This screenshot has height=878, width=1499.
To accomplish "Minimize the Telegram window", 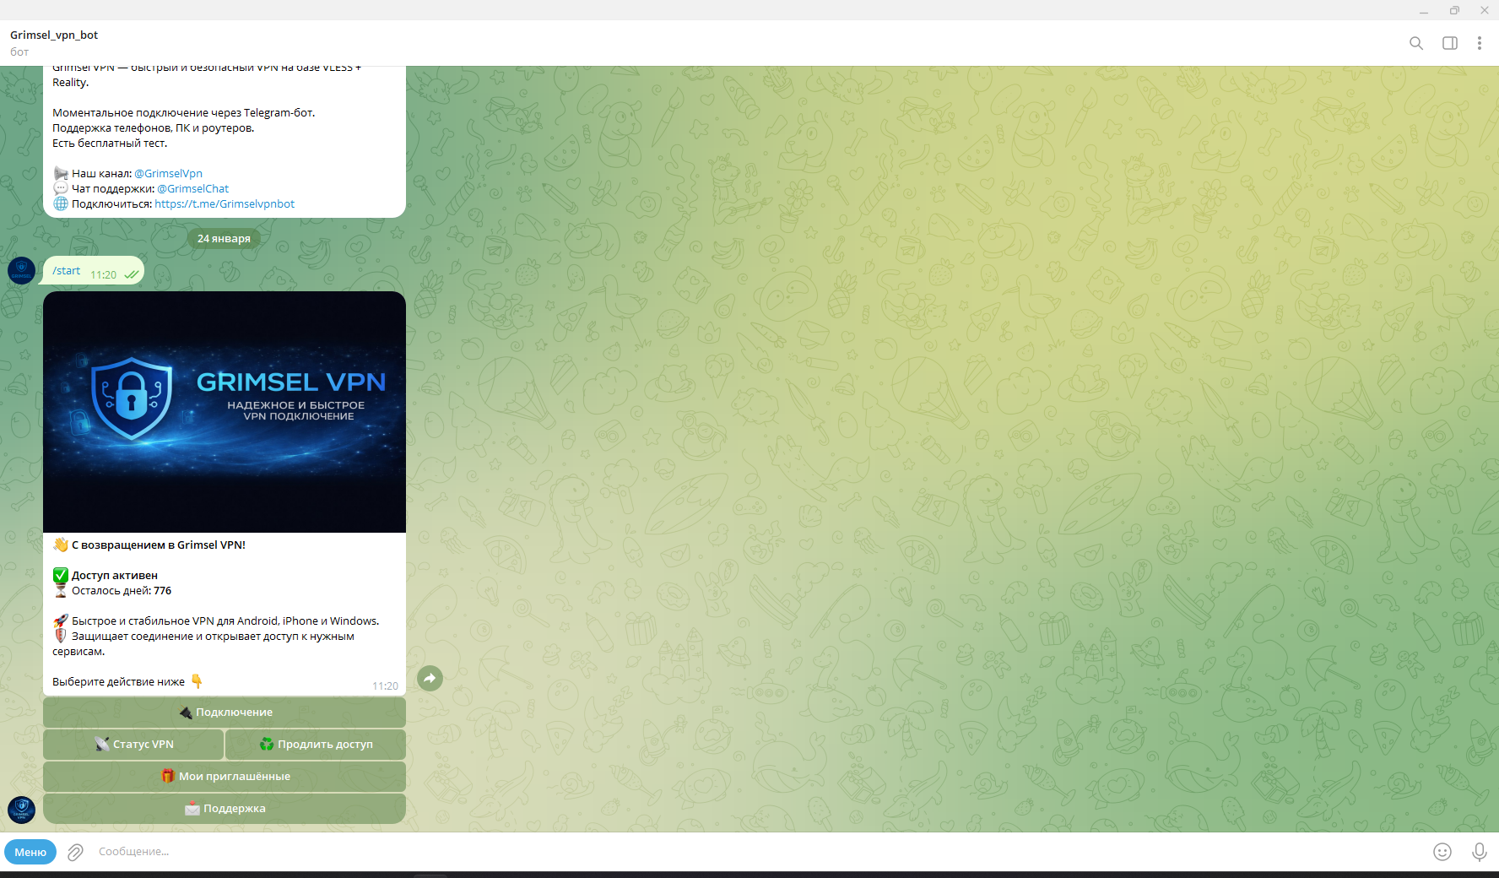I will tap(1424, 10).
